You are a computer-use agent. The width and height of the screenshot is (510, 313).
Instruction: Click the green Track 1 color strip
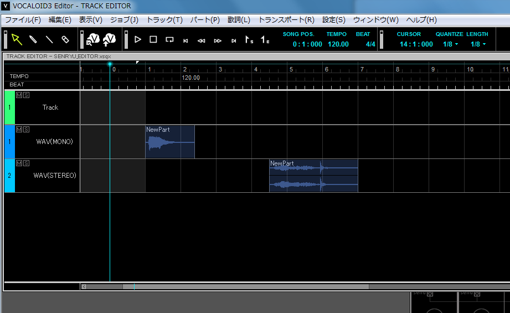pyautogui.click(x=9, y=107)
